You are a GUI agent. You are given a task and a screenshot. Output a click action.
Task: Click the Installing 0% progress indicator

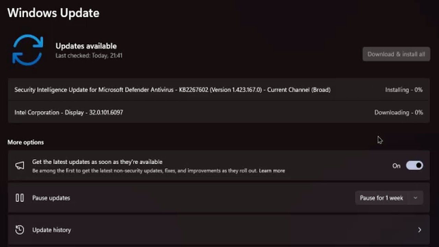(404, 90)
